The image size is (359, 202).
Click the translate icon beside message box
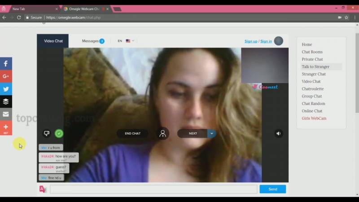coord(43,189)
